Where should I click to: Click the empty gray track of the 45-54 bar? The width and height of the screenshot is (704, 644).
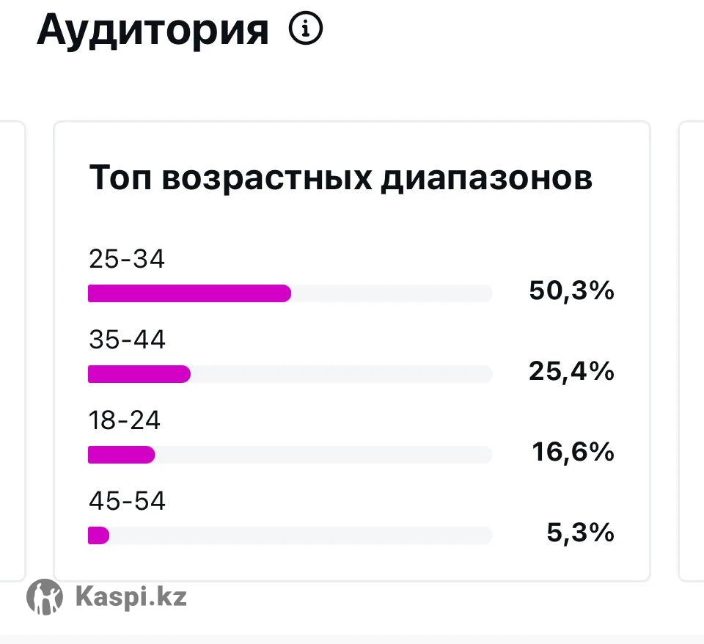[301, 535]
